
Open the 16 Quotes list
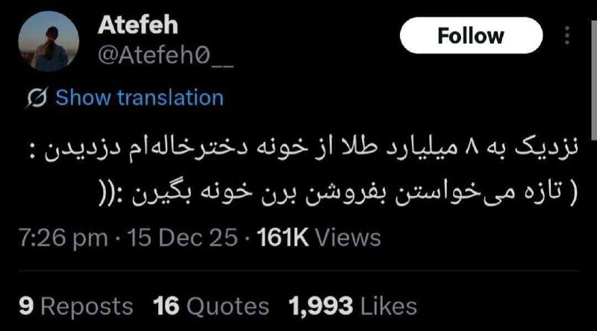(x=211, y=306)
